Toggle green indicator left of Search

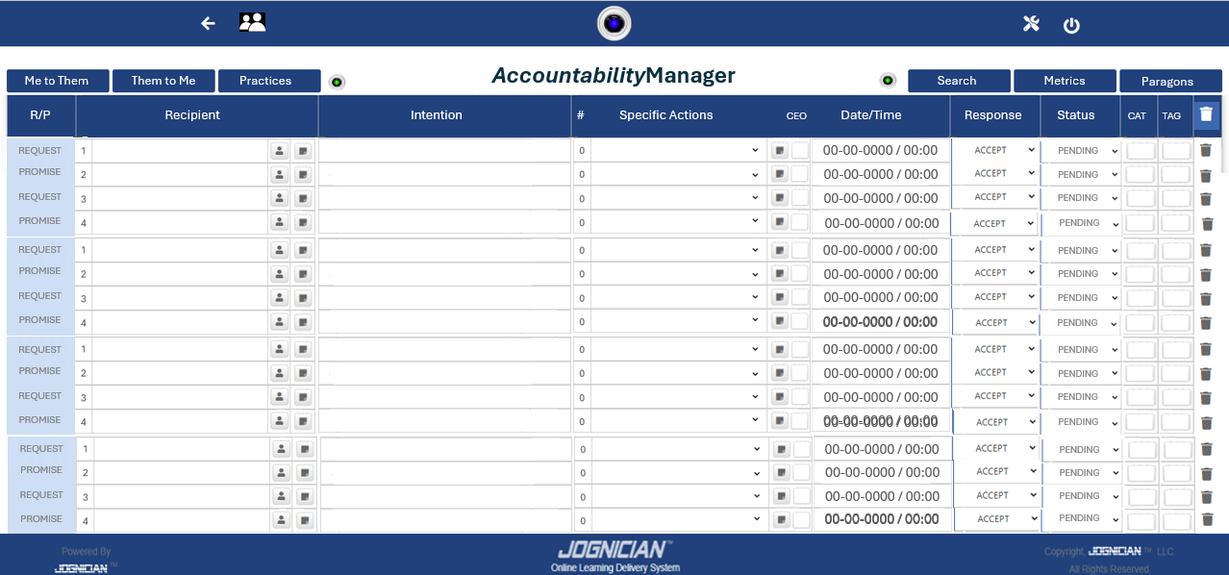click(888, 81)
